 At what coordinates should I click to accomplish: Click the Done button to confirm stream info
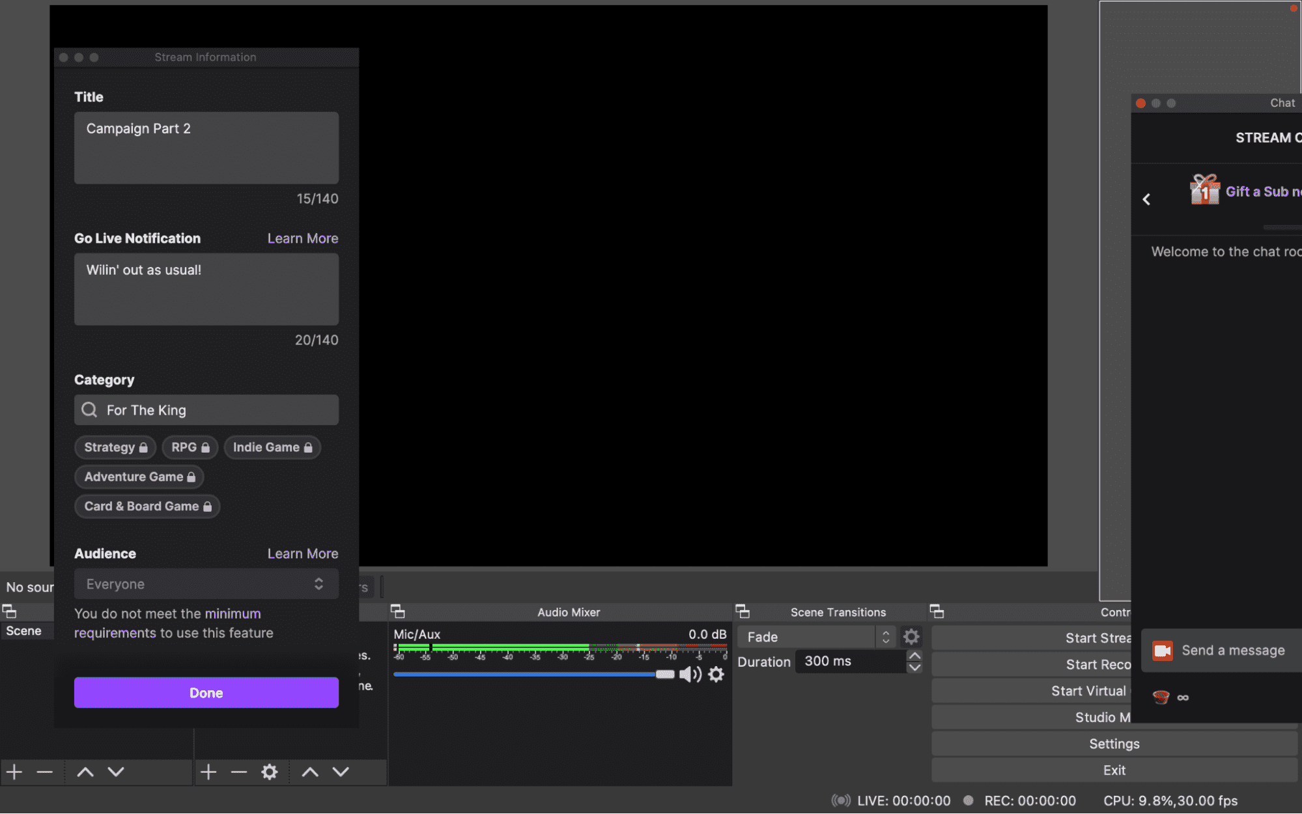point(206,692)
